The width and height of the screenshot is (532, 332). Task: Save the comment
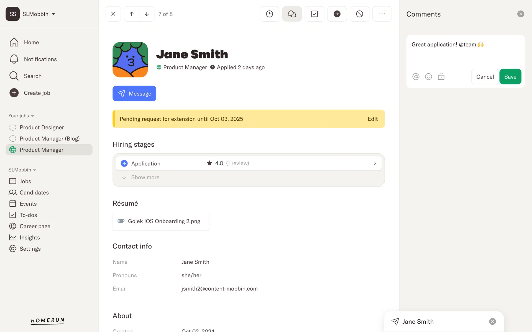(x=510, y=77)
